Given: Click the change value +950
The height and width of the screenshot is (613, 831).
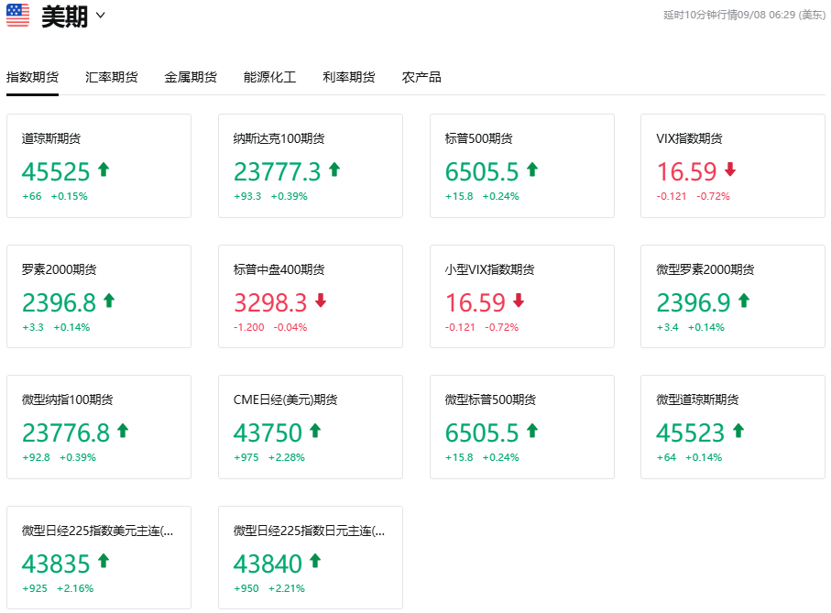Looking at the screenshot, I should (246, 588).
